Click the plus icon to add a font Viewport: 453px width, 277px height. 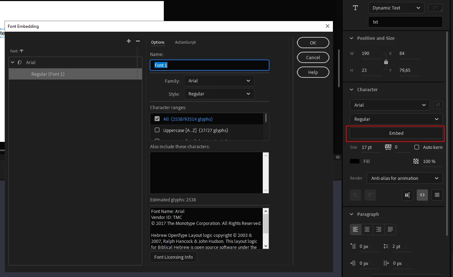(129, 41)
